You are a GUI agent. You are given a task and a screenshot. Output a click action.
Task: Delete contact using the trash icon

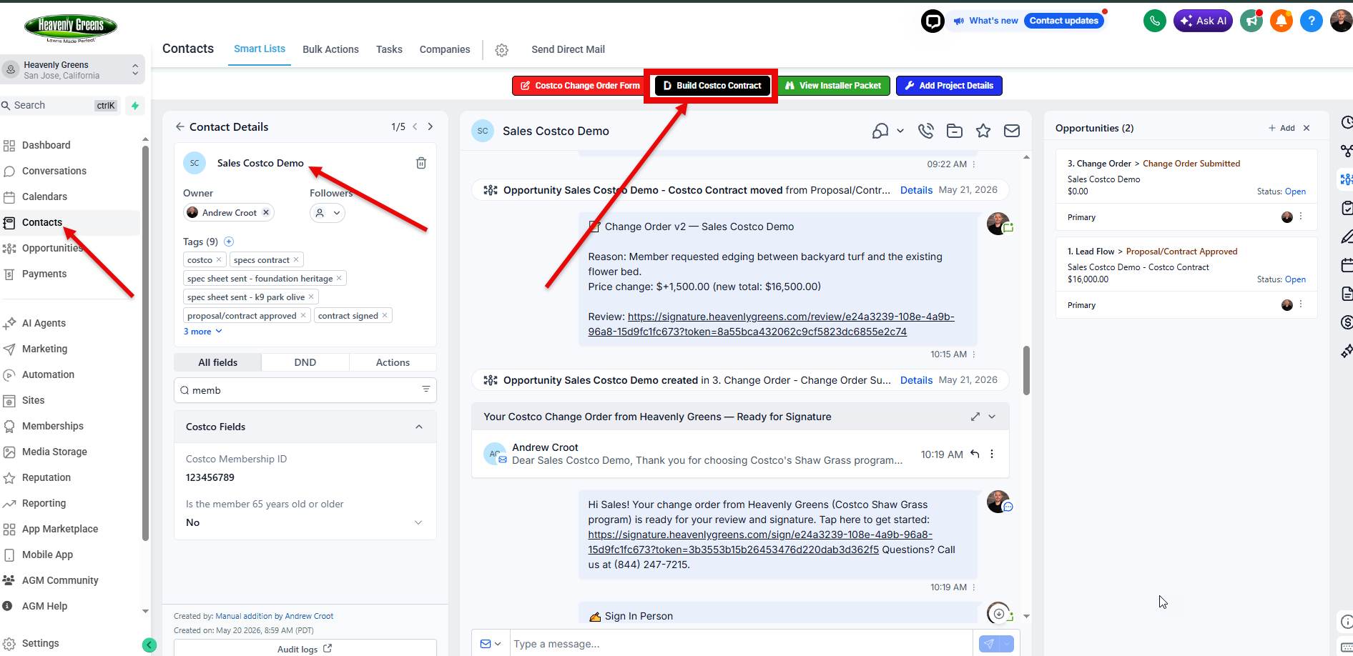point(421,163)
